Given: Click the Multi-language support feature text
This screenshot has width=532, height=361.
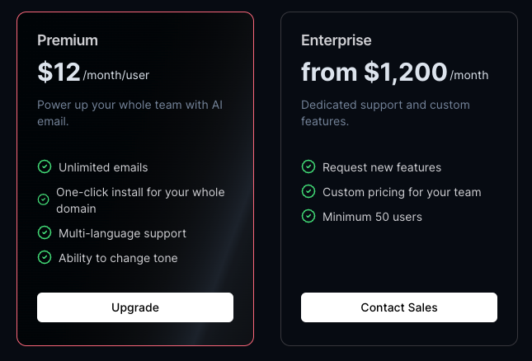Looking at the screenshot, I should (122, 233).
